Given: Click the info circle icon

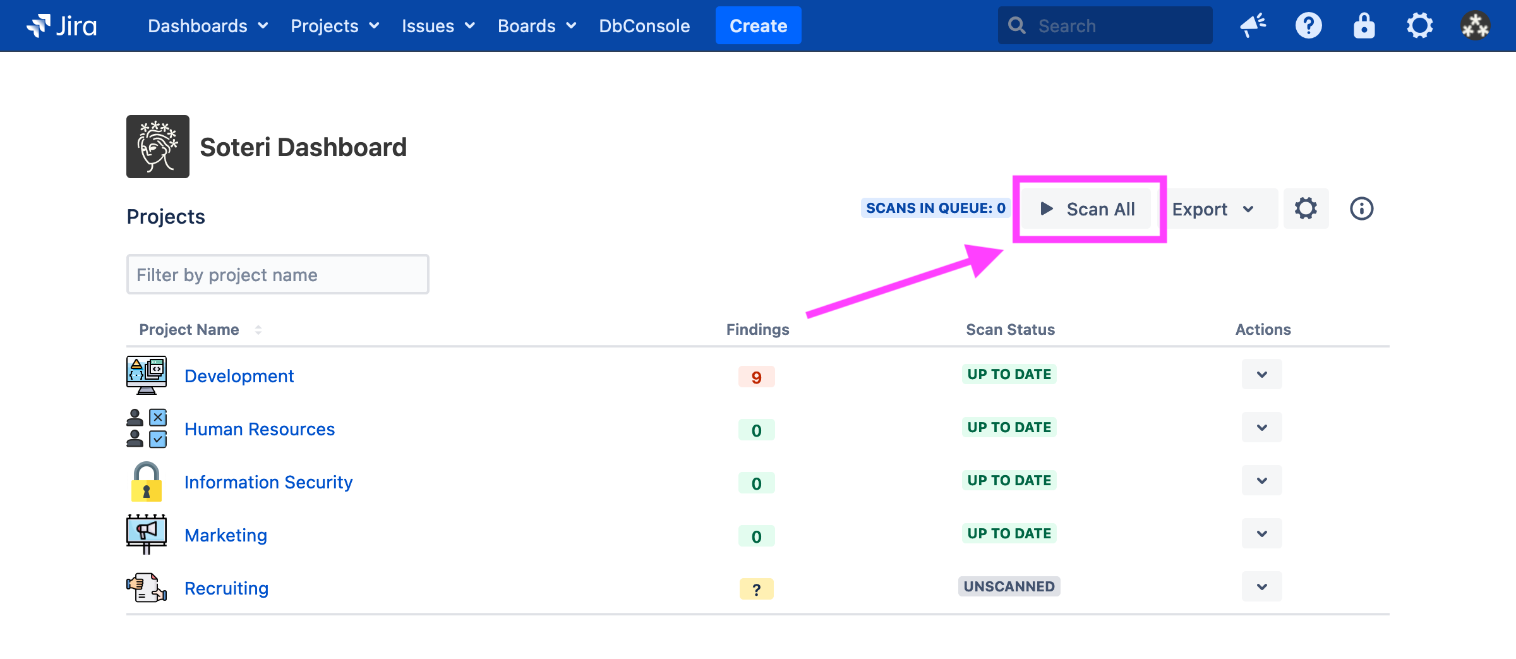Looking at the screenshot, I should (1361, 209).
